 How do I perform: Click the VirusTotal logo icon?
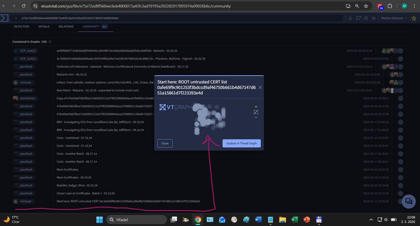point(4,18)
